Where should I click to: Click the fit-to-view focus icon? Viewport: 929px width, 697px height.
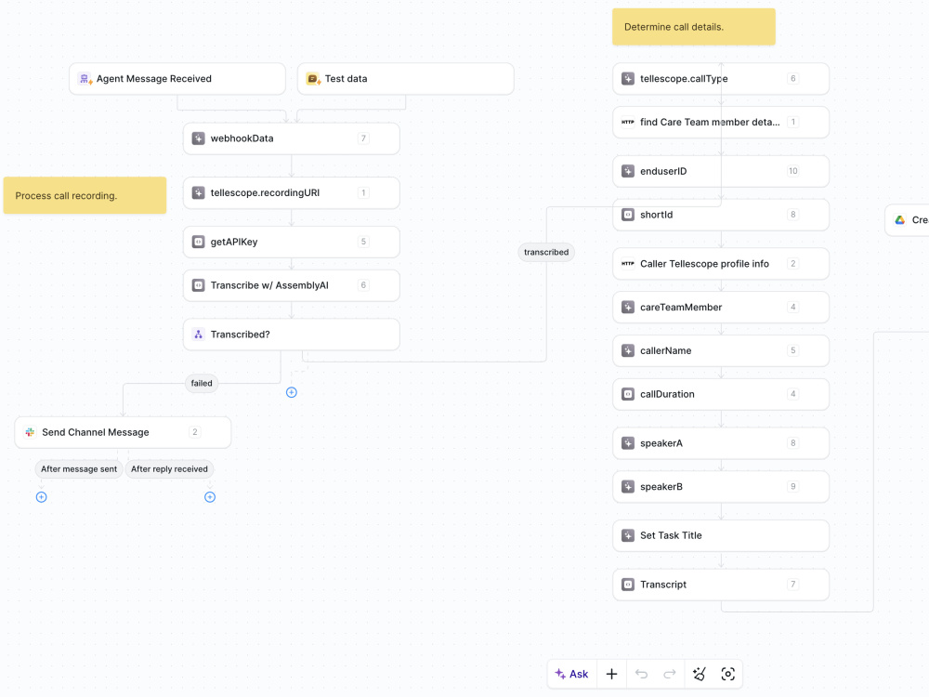(x=727, y=674)
